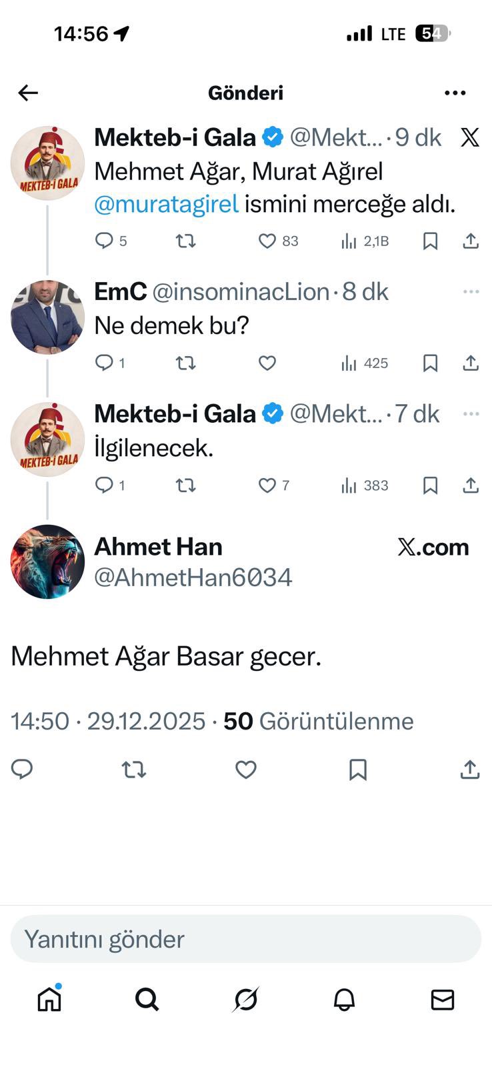Open more options on EmC's reply
The image size is (492, 1067).
point(471,291)
